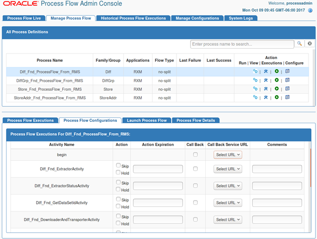
Task: Check Skip for Diff_Fnd_ExtractorStatusActivity
Action: (118, 182)
